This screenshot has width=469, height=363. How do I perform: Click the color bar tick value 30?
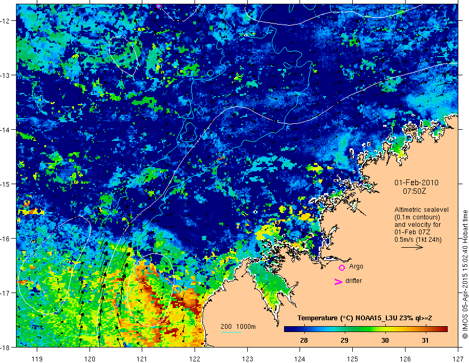385,340
